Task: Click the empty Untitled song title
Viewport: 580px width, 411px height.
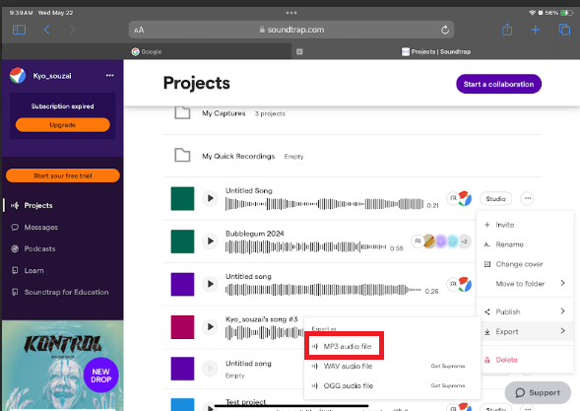Action: [x=248, y=364]
